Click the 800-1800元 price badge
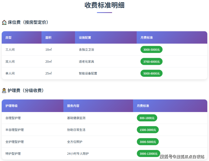 tap(147, 118)
